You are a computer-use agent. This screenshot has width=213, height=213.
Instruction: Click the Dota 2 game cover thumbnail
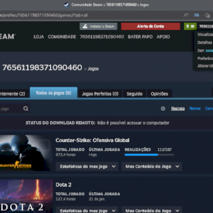tap(26, 196)
